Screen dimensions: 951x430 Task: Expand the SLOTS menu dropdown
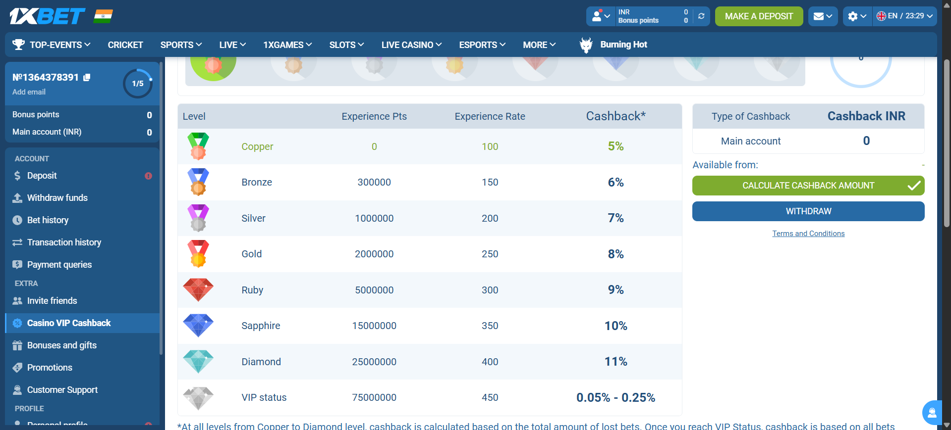pos(346,45)
